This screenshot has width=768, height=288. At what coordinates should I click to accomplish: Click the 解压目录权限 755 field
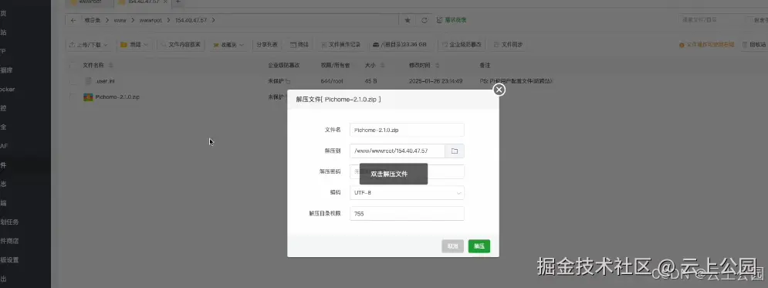point(407,214)
